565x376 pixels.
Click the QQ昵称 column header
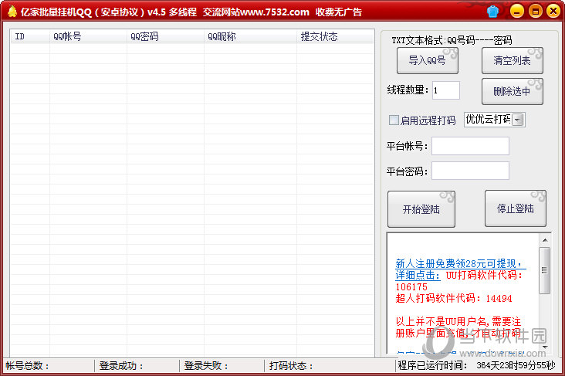250,36
